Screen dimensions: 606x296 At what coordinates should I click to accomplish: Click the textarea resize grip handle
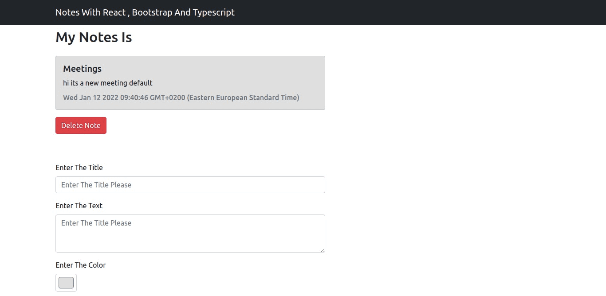point(323,250)
